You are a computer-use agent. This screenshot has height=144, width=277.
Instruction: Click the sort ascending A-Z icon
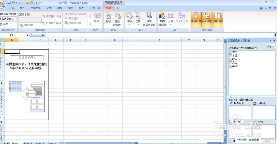point(91,16)
